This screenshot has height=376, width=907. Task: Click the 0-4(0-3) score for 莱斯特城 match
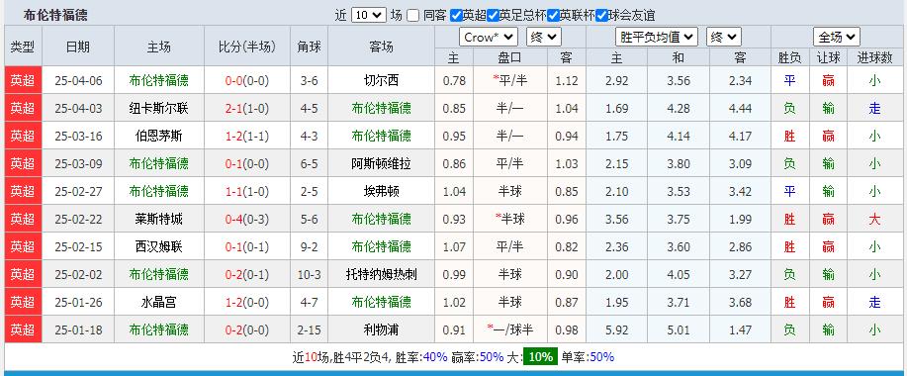click(247, 220)
